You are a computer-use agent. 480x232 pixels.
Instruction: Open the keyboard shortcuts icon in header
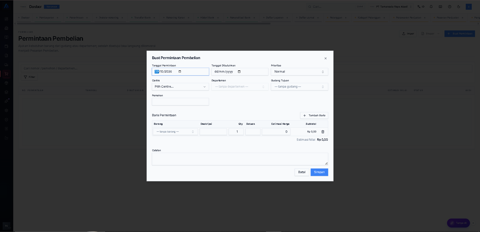point(440,7)
